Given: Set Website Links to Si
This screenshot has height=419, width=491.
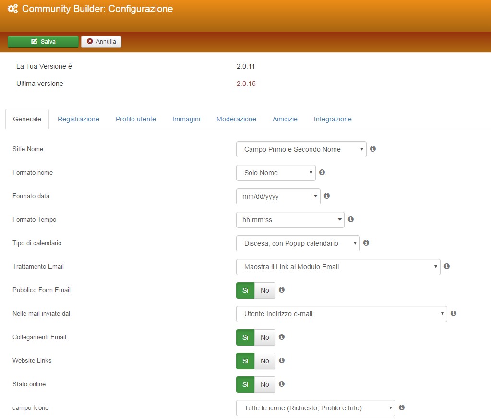Looking at the screenshot, I should coord(245,361).
